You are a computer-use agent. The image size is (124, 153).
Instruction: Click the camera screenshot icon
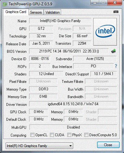point(116,12)
